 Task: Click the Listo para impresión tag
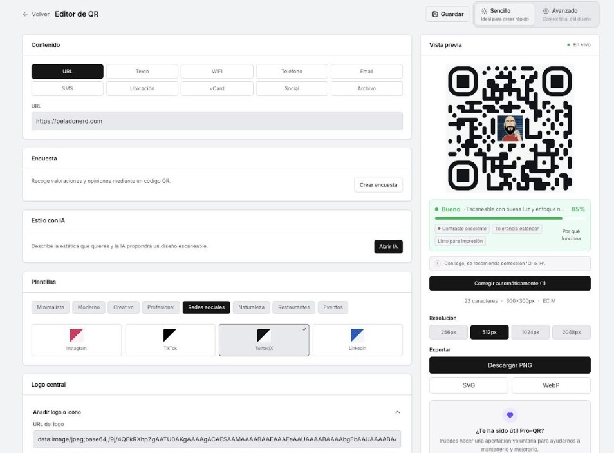pos(460,241)
